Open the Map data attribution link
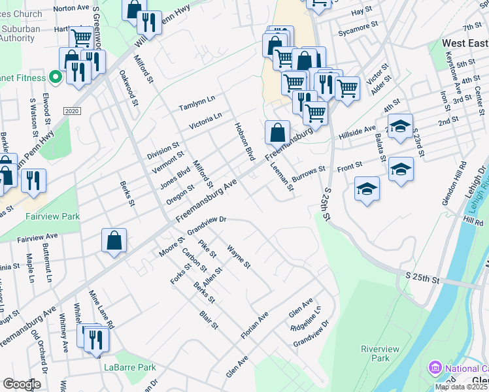 (x=461, y=387)
